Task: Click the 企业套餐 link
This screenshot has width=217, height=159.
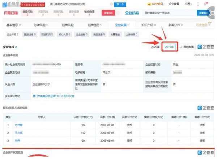Action: tap(174, 4)
